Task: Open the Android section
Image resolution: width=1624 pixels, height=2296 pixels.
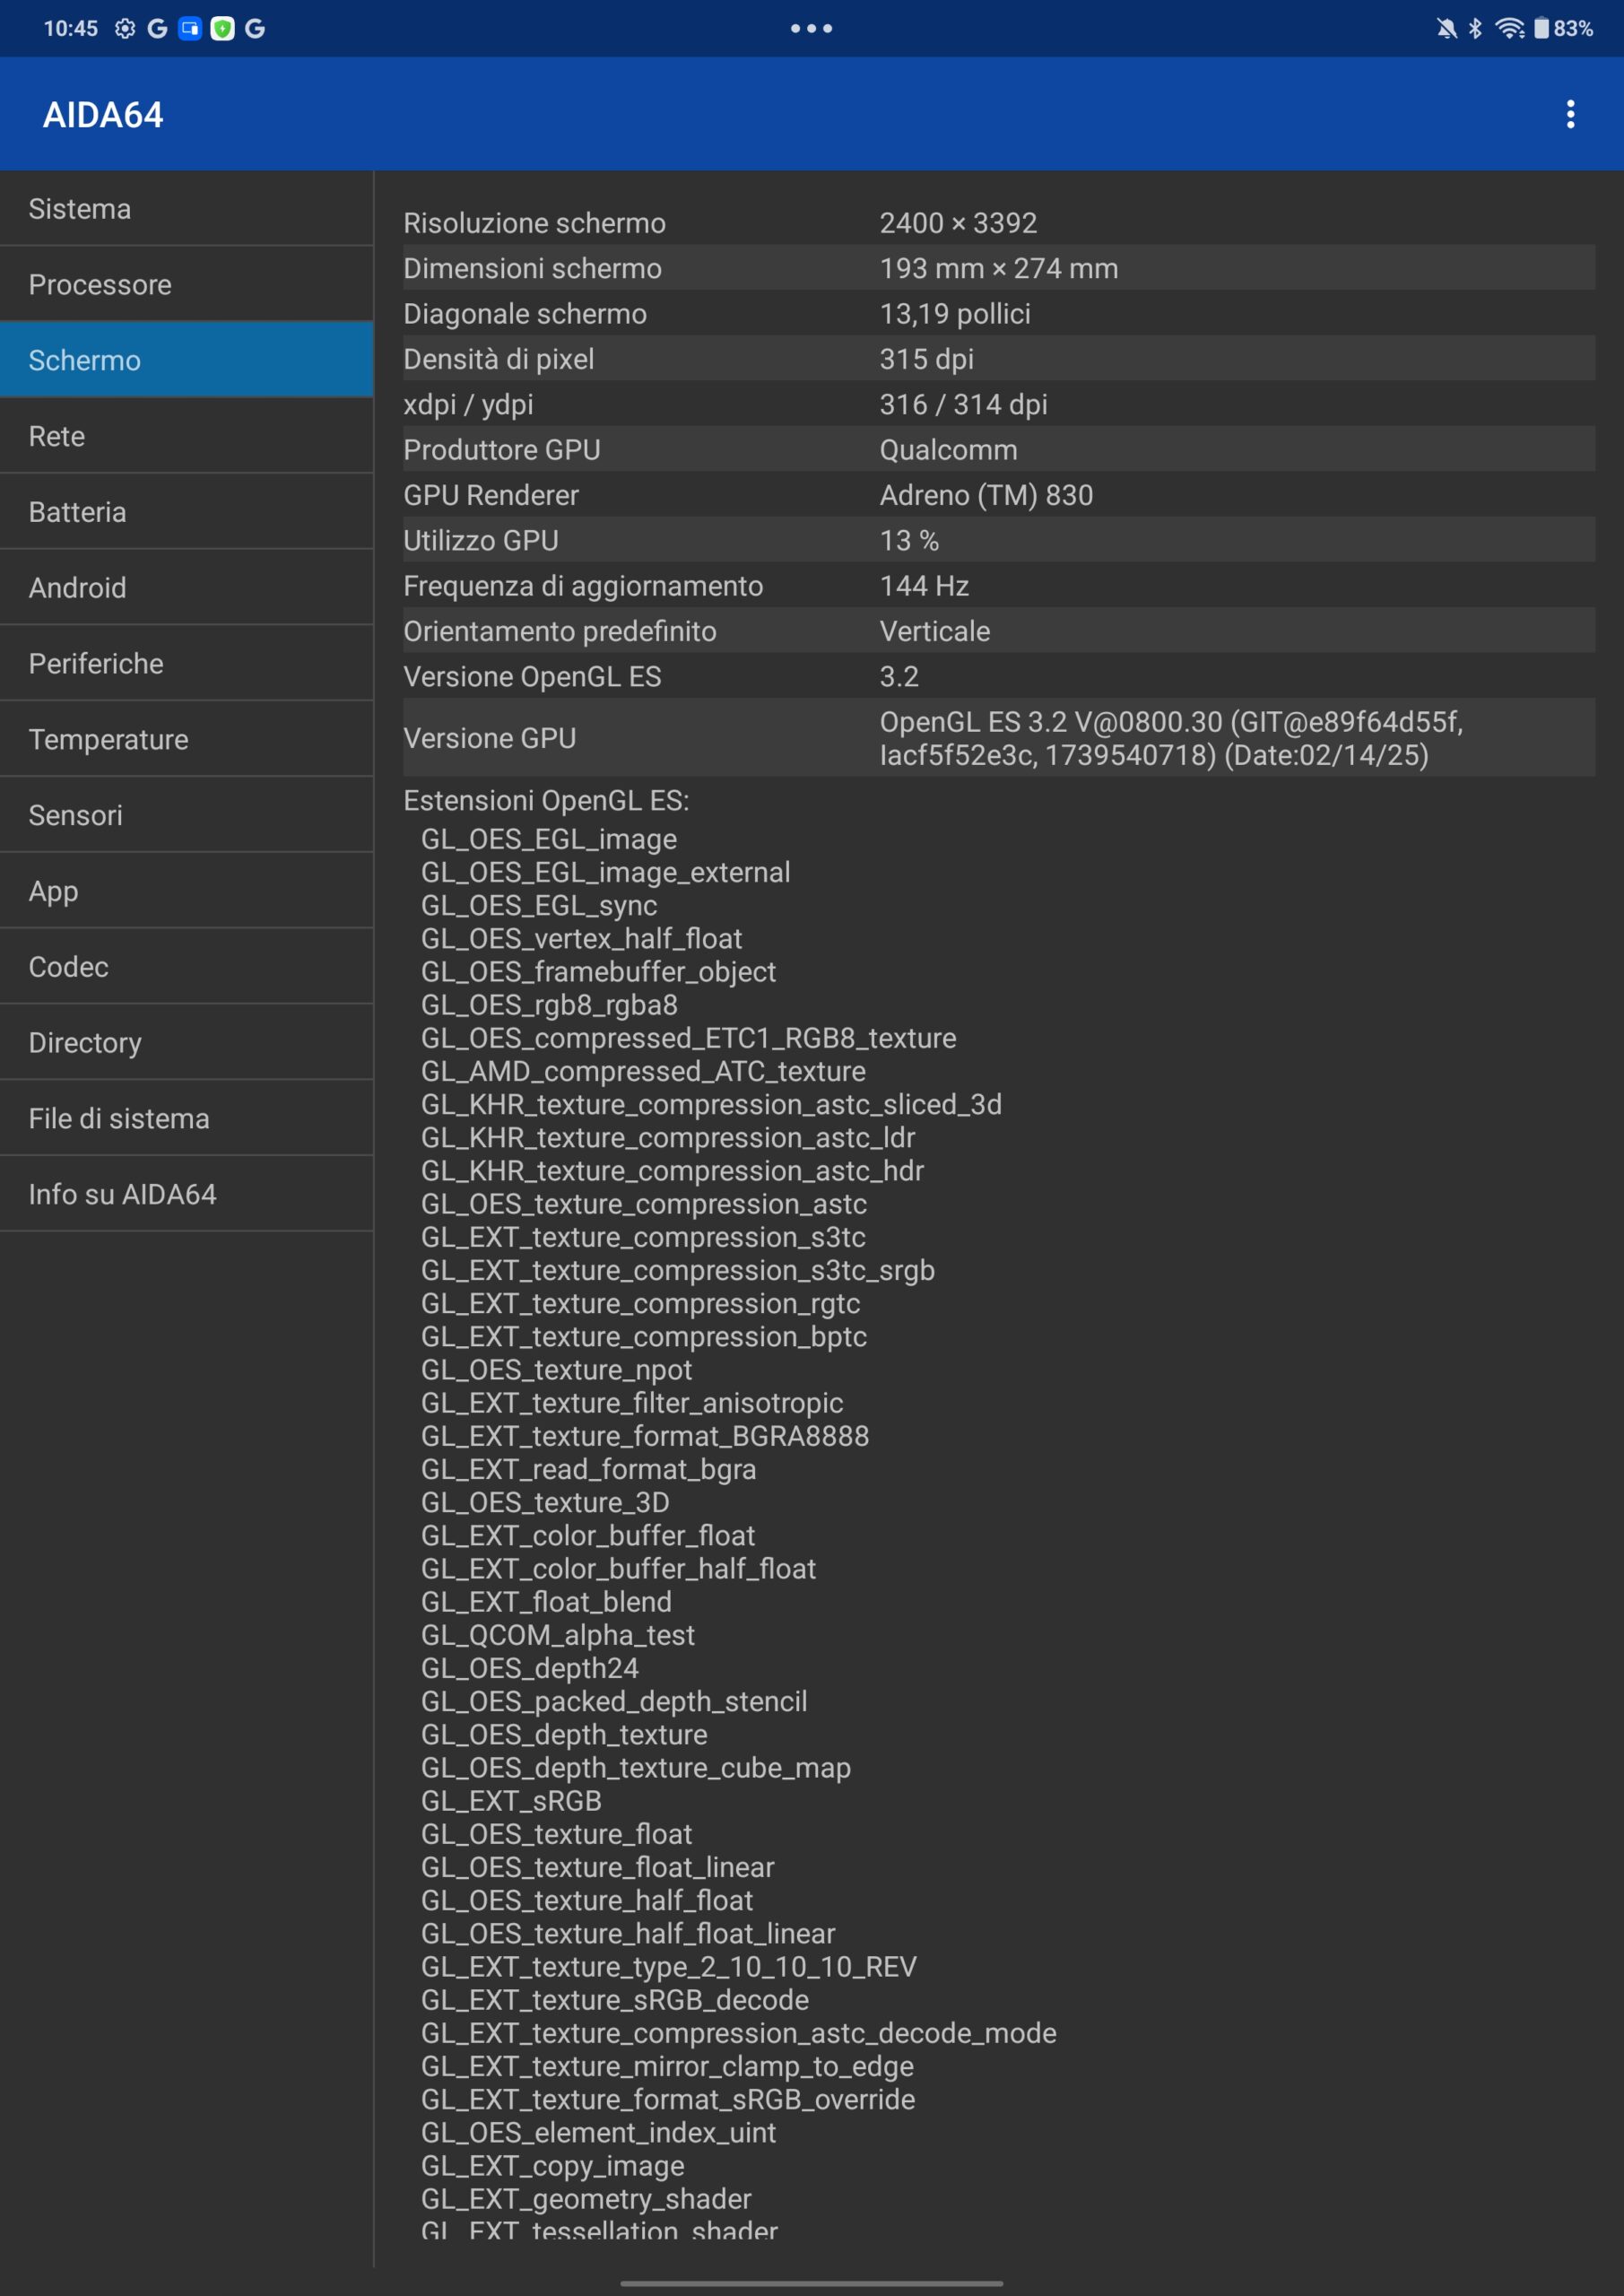Action: point(187,588)
